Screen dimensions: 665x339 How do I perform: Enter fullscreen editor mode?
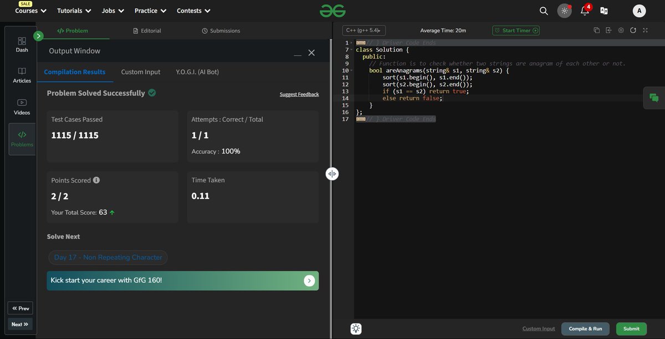click(644, 30)
